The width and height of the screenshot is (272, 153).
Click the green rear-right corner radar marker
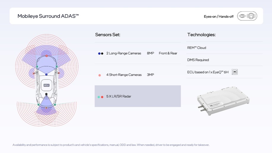point(55,105)
